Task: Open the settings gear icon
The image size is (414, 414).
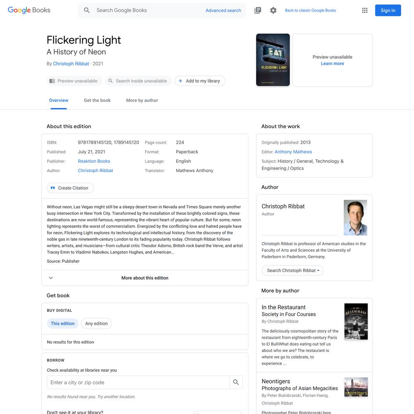Action: [x=273, y=10]
